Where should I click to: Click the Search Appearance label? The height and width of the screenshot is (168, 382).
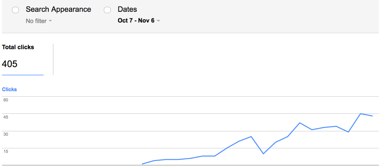pyautogui.click(x=58, y=10)
